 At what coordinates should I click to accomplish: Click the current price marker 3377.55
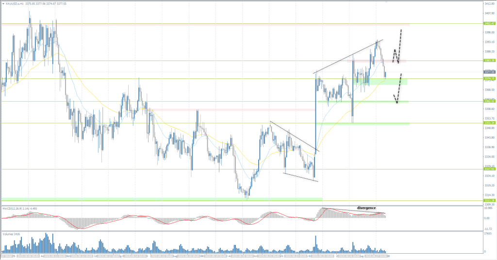point(489,72)
